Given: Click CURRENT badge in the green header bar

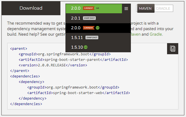Looking at the screenshot, I should [x=89, y=8].
